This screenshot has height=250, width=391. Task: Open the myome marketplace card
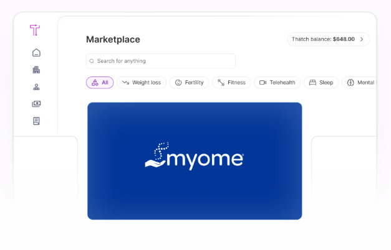(195, 161)
